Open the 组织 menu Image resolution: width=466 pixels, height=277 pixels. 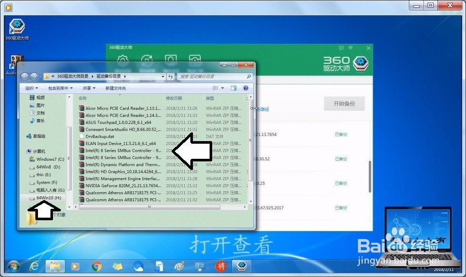point(32,88)
